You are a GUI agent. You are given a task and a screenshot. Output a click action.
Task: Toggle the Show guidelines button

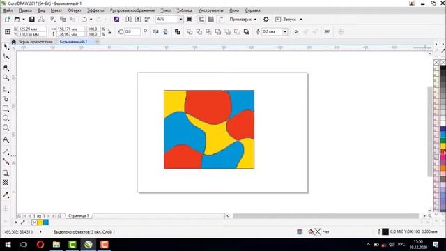click(220, 20)
